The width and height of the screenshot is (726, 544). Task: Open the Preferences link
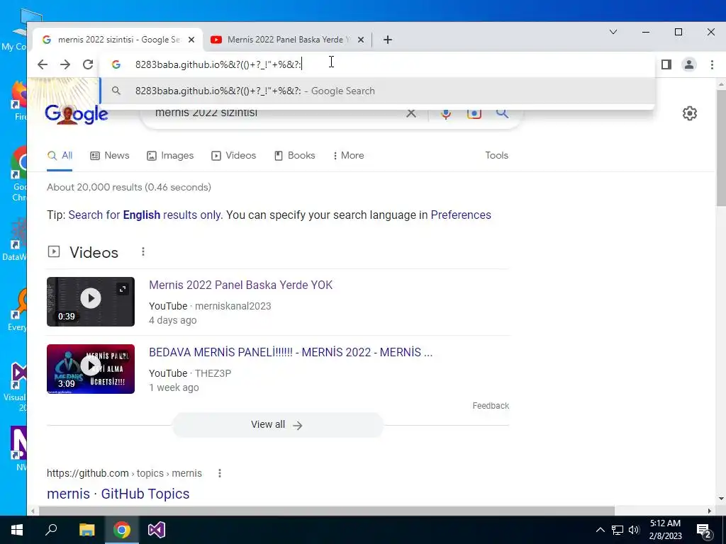point(461,215)
